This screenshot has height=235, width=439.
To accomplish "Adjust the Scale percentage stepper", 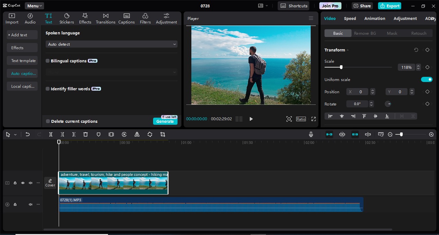I will click(418, 67).
